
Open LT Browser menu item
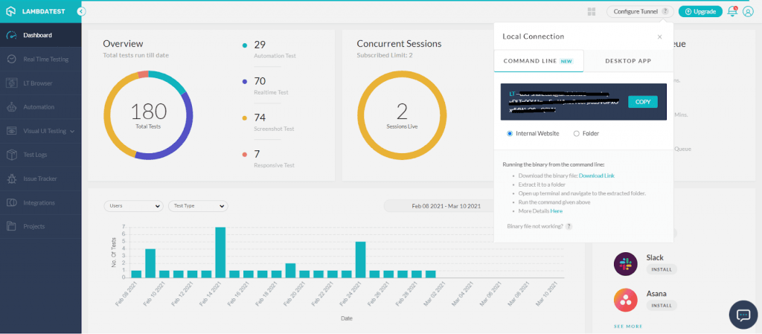[41, 83]
